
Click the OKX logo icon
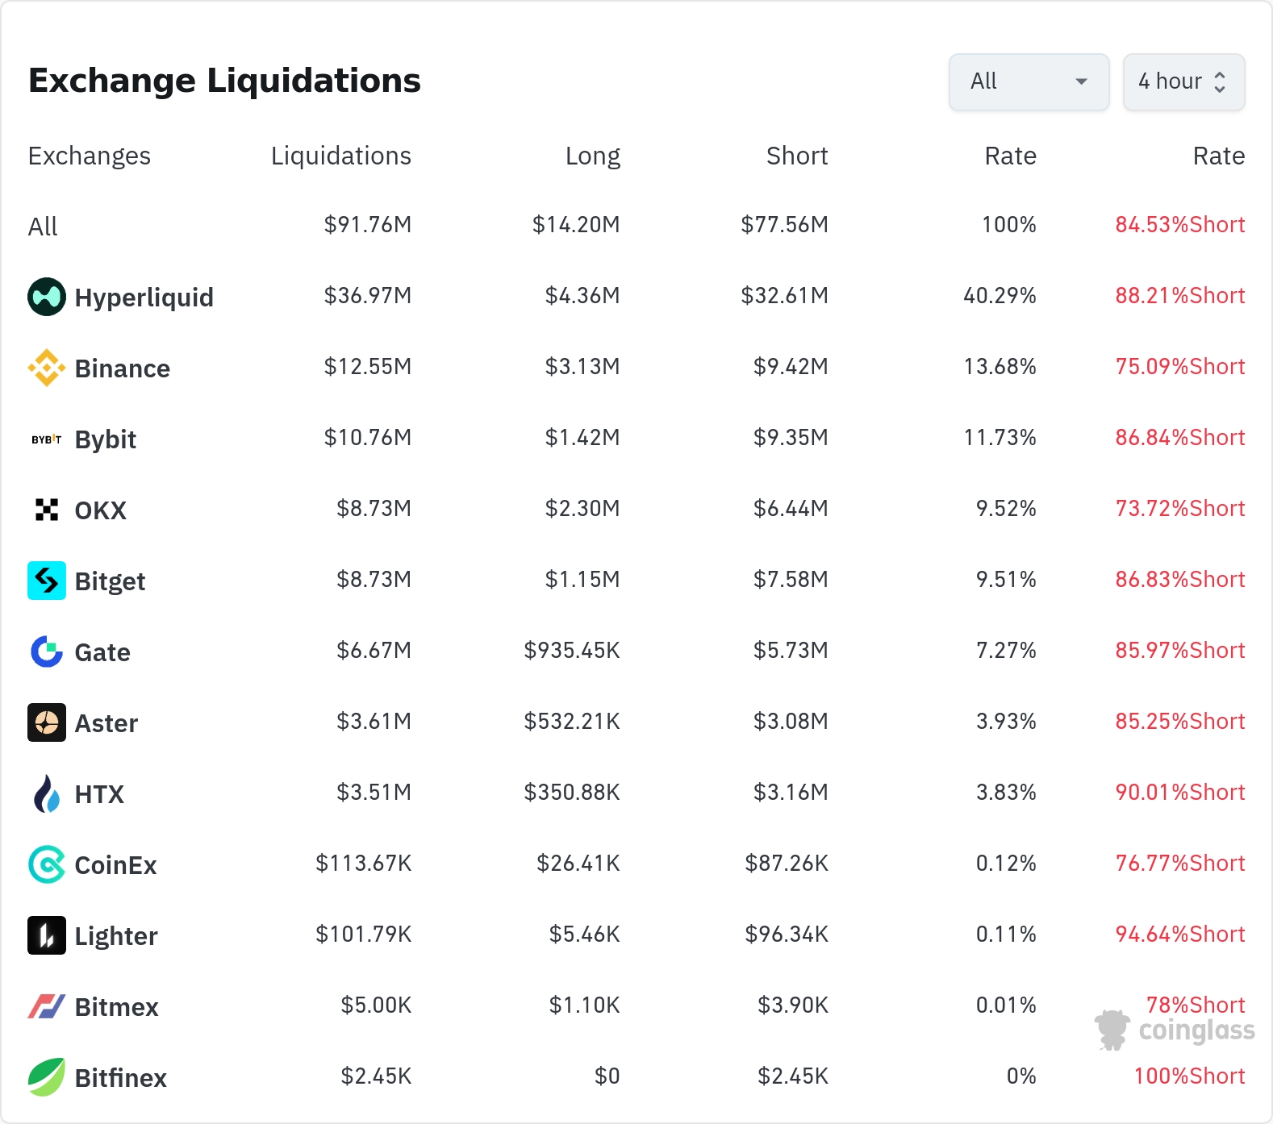[47, 510]
